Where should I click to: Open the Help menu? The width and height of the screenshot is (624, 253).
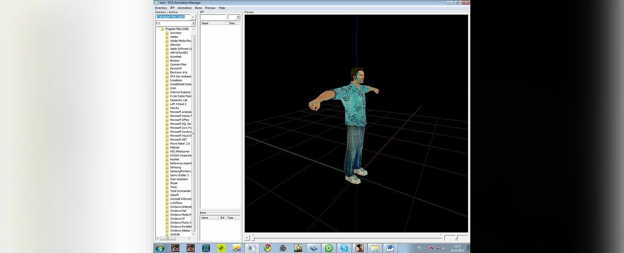(x=222, y=8)
